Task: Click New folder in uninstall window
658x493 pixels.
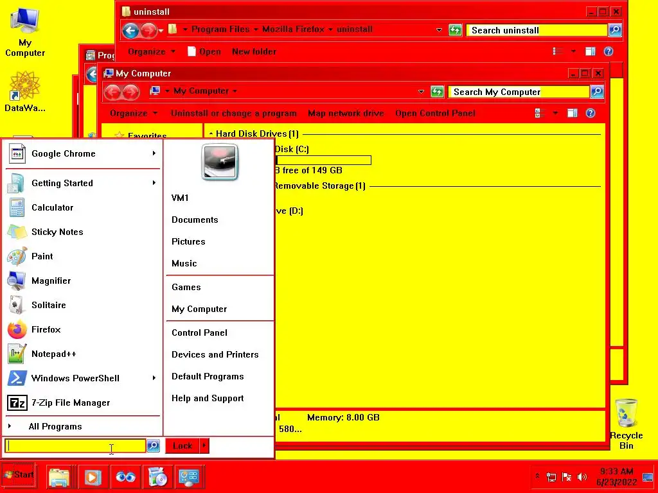Action: (254, 51)
